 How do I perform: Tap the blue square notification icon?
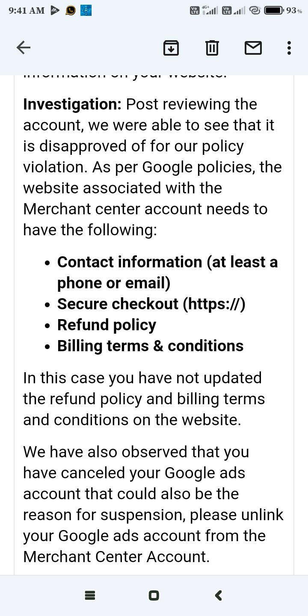(x=86, y=11)
